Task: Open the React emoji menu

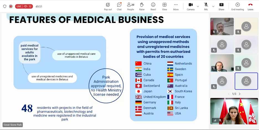Action: 153,7
